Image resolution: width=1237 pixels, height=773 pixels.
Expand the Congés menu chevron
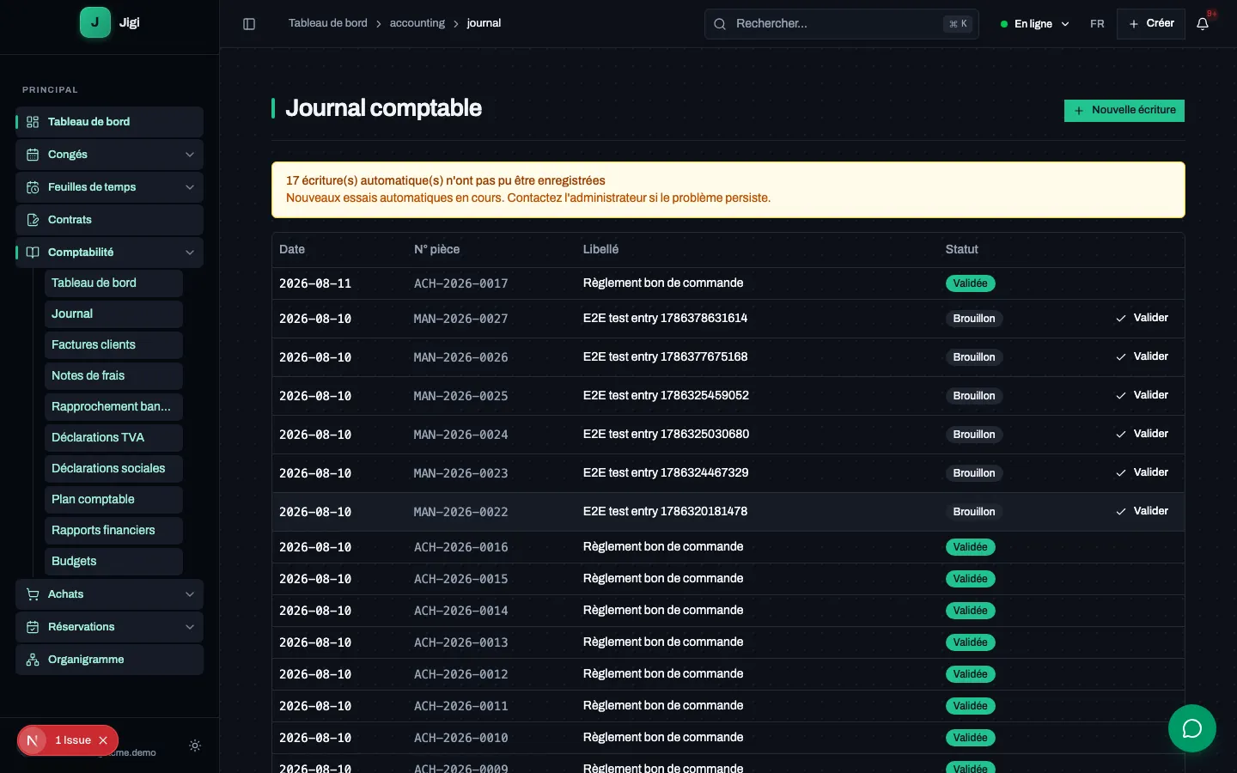(x=190, y=155)
